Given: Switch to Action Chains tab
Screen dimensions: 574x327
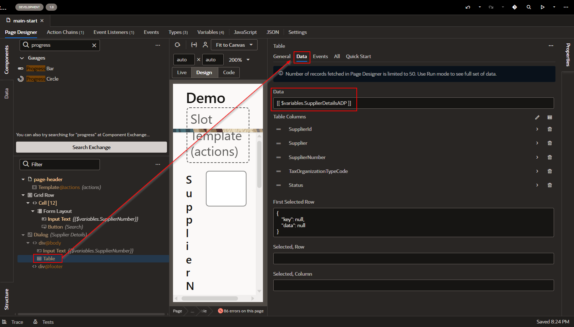Looking at the screenshot, I should coord(65,32).
